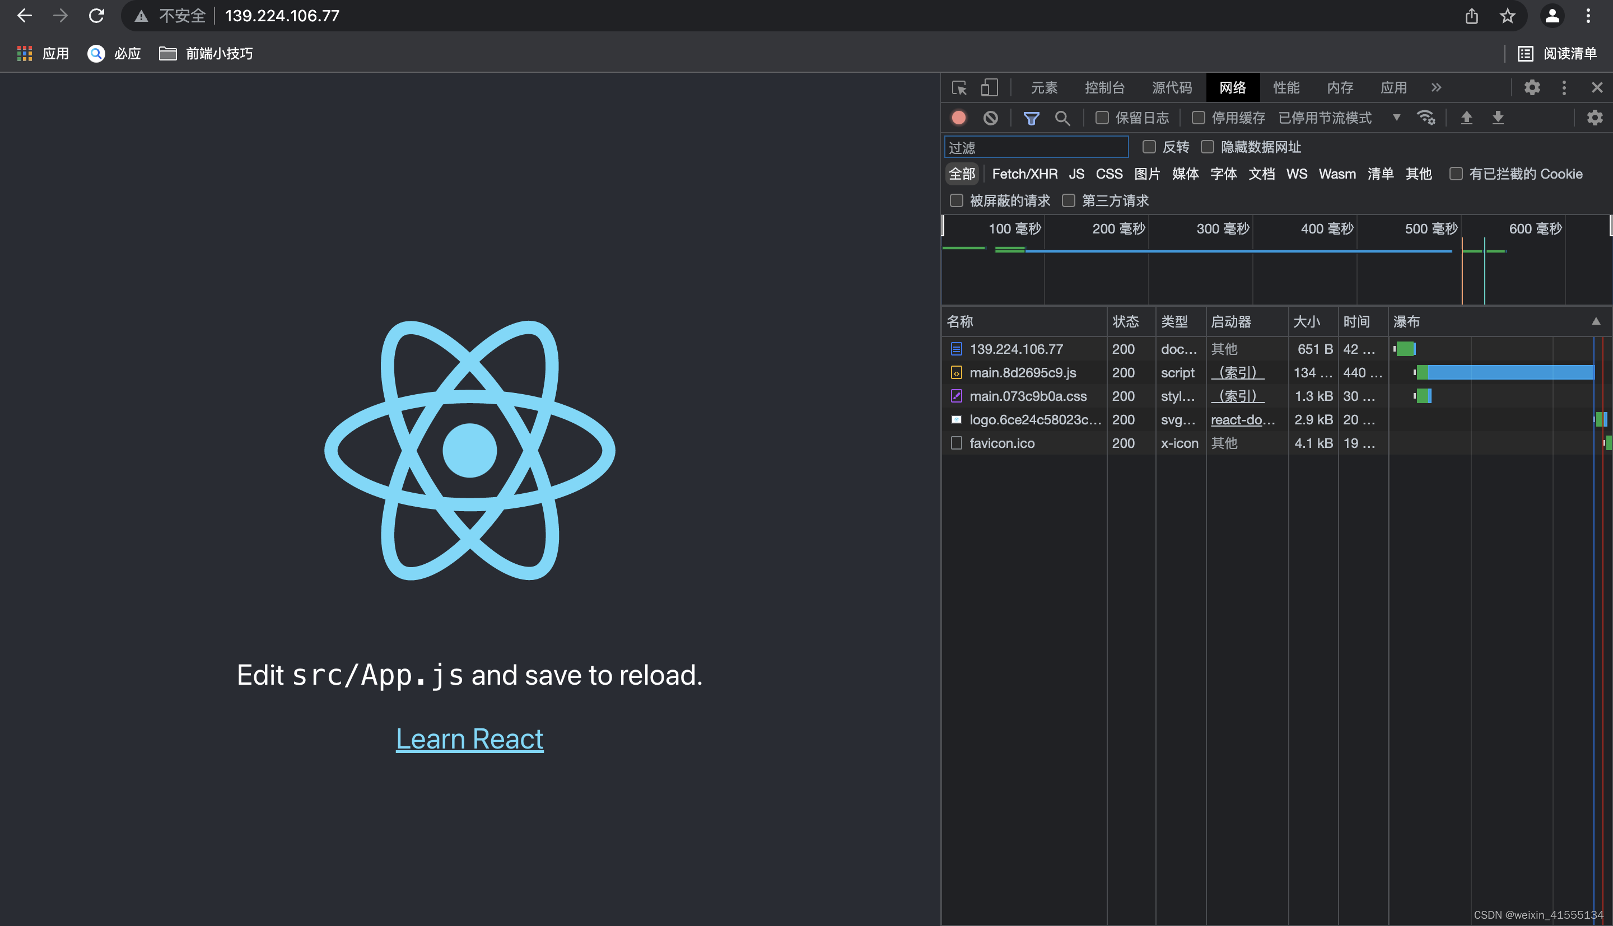
Task: Bookmark this page with the star icon
Action: pos(1507,16)
